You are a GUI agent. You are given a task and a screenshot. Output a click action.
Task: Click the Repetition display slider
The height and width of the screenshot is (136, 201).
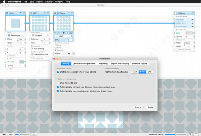point(175,134)
